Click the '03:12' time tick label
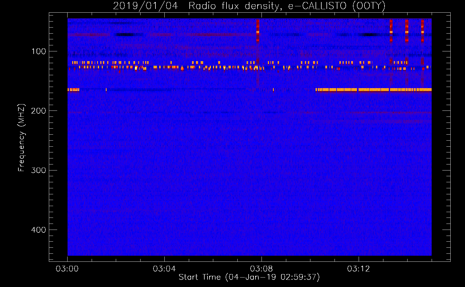Screen dimensions: 465x287 359,269
